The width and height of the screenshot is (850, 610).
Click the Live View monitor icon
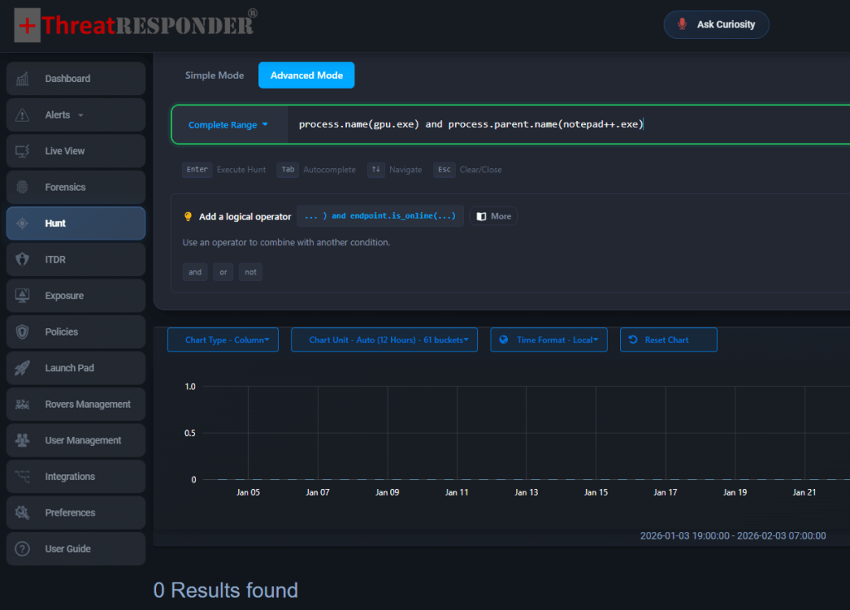[22, 151]
